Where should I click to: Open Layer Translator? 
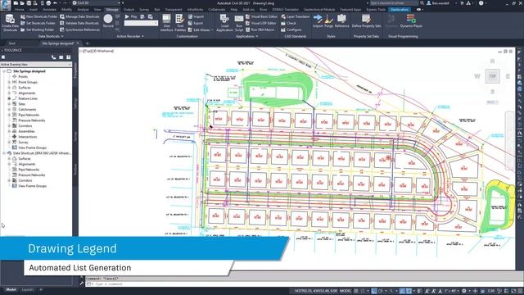(296, 16)
